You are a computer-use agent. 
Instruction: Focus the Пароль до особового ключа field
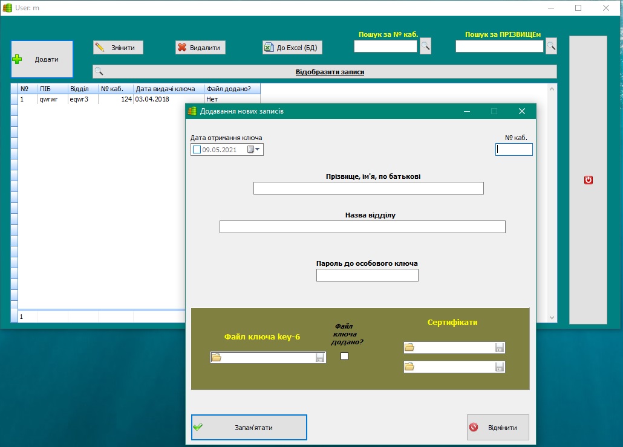[367, 275]
